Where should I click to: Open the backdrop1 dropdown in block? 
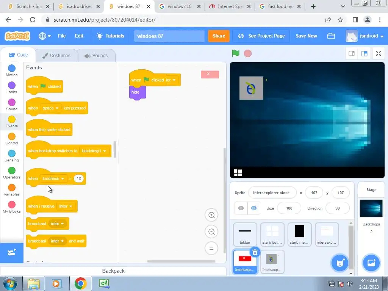click(x=94, y=151)
